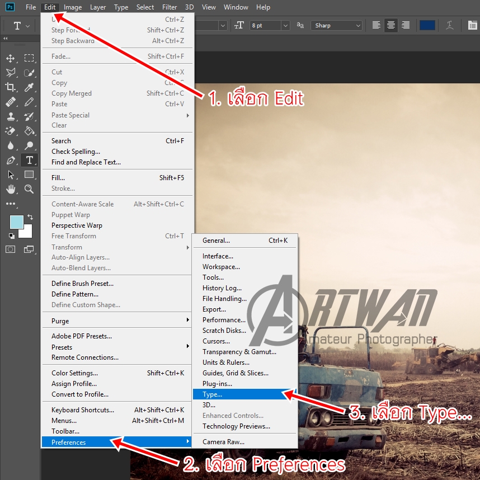Click the Photoshop Ps logo icon
The image size is (480, 480).
(10, 7)
